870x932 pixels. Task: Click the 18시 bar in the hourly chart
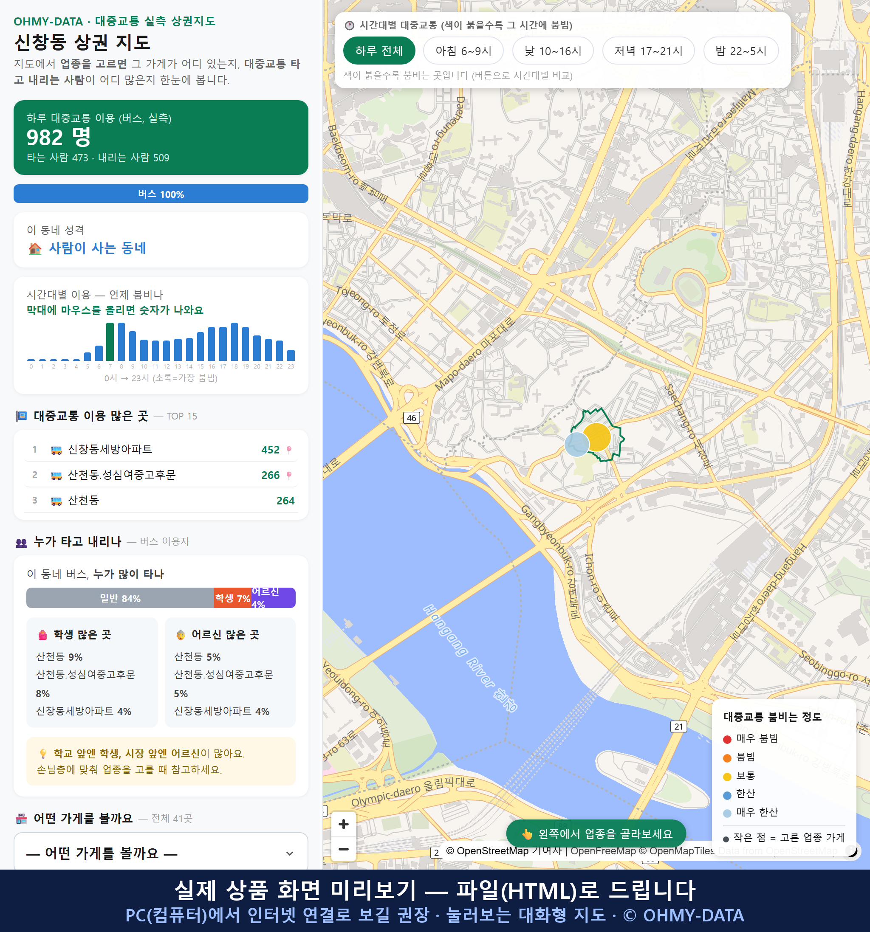[234, 342]
